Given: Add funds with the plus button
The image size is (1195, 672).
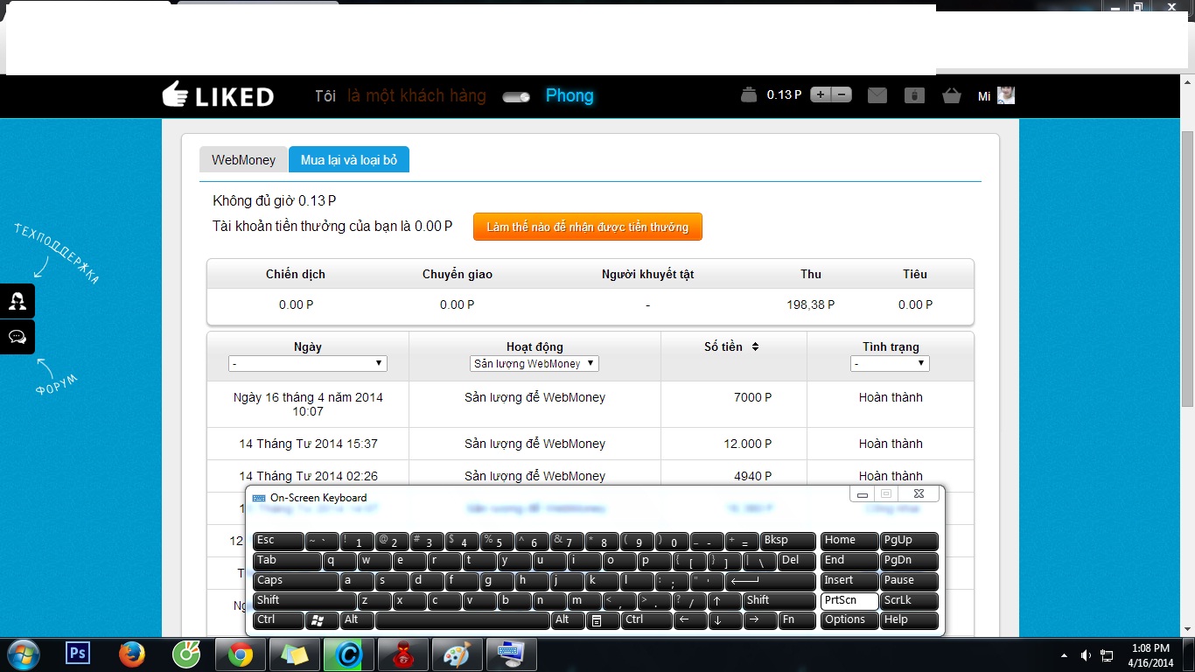Looking at the screenshot, I should (x=821, y=94).
